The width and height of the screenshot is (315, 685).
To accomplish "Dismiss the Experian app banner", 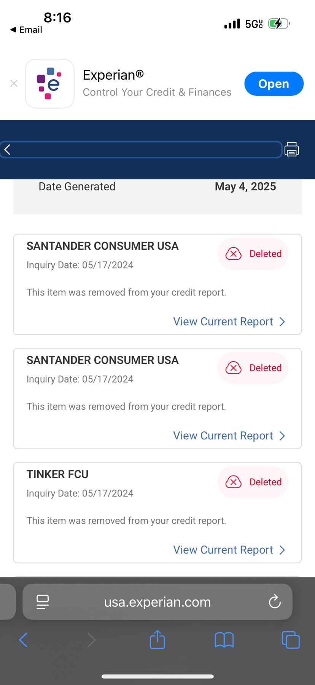I will (14, 84).
